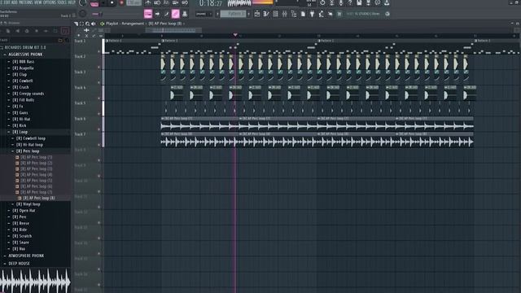Click the question mark help icon top toolbar
The width and height of the screenshot is (521, 293).
click(x=350, y=2)
